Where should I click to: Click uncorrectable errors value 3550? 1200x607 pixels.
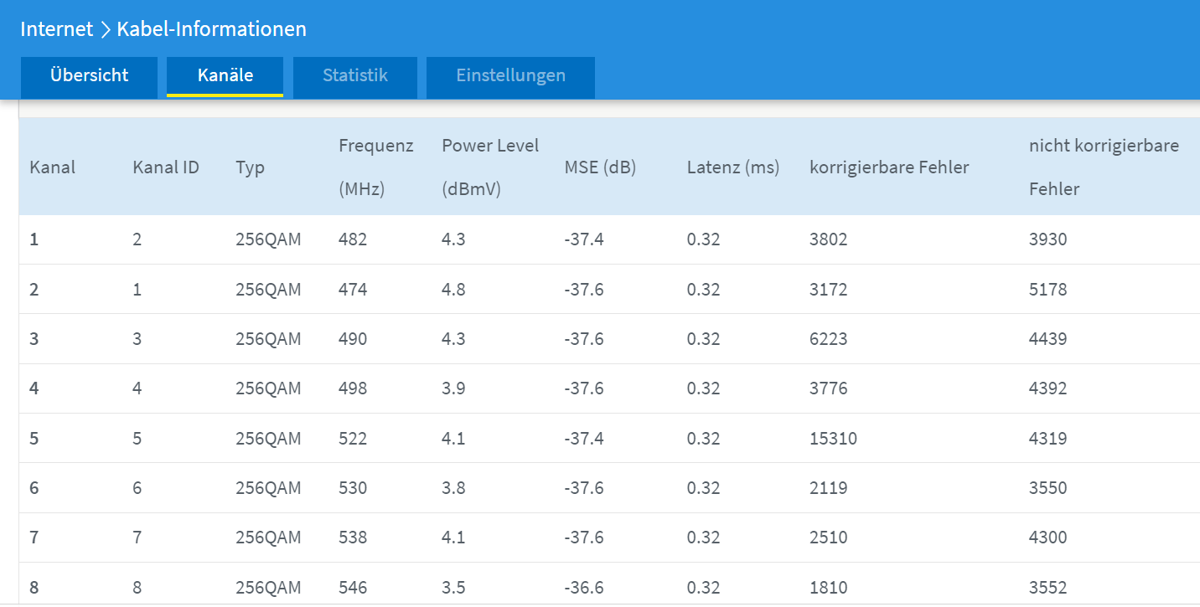1048,488
